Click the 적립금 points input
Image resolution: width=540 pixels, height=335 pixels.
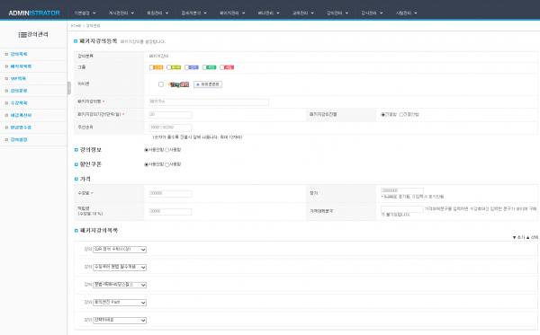point(170,212)
